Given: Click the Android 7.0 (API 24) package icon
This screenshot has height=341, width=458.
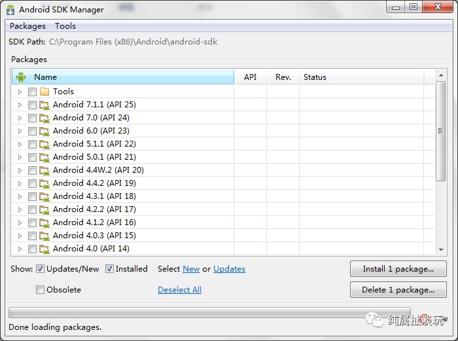Looking at the screenshot, I should (x=44, y=118).
